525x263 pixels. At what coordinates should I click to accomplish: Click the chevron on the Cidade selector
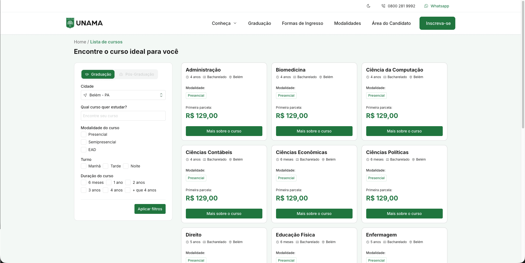161,95
